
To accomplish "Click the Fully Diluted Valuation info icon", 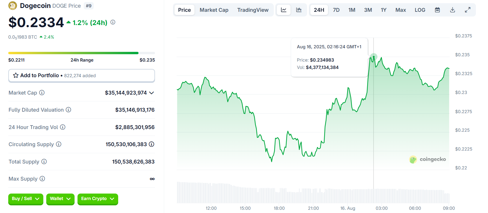I will point(68,110).
